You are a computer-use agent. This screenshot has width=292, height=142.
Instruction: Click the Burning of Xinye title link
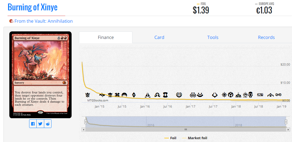(32, 7)
